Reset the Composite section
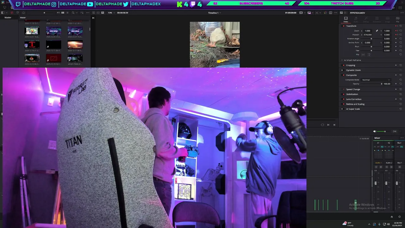Viewport: 405px width, 228px height. [x=401, y=75]
